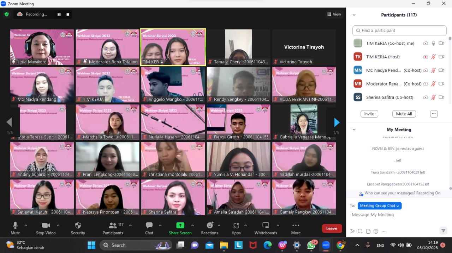
Task: Open the Security shield icon
Action: coord(78,226)
